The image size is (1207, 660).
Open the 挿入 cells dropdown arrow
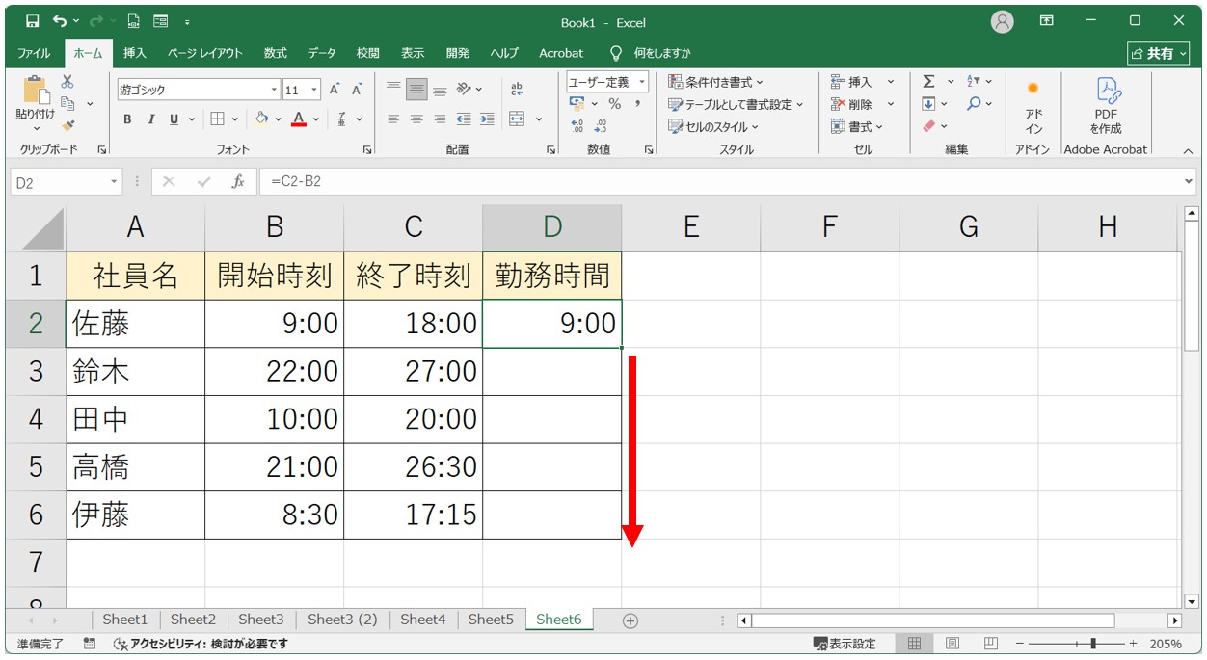click(891, 82)
